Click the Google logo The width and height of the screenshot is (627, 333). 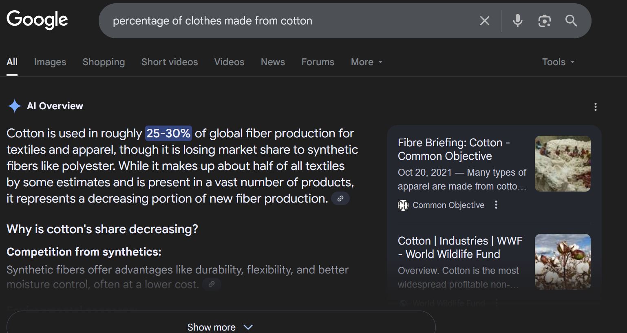(x=37, y=20)
